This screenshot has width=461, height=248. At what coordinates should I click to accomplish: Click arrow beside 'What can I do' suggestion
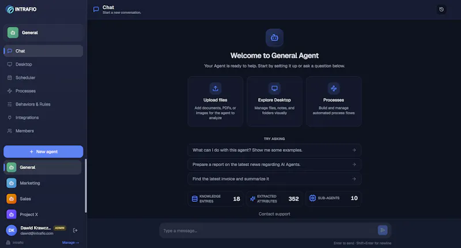tap(354, 150)
